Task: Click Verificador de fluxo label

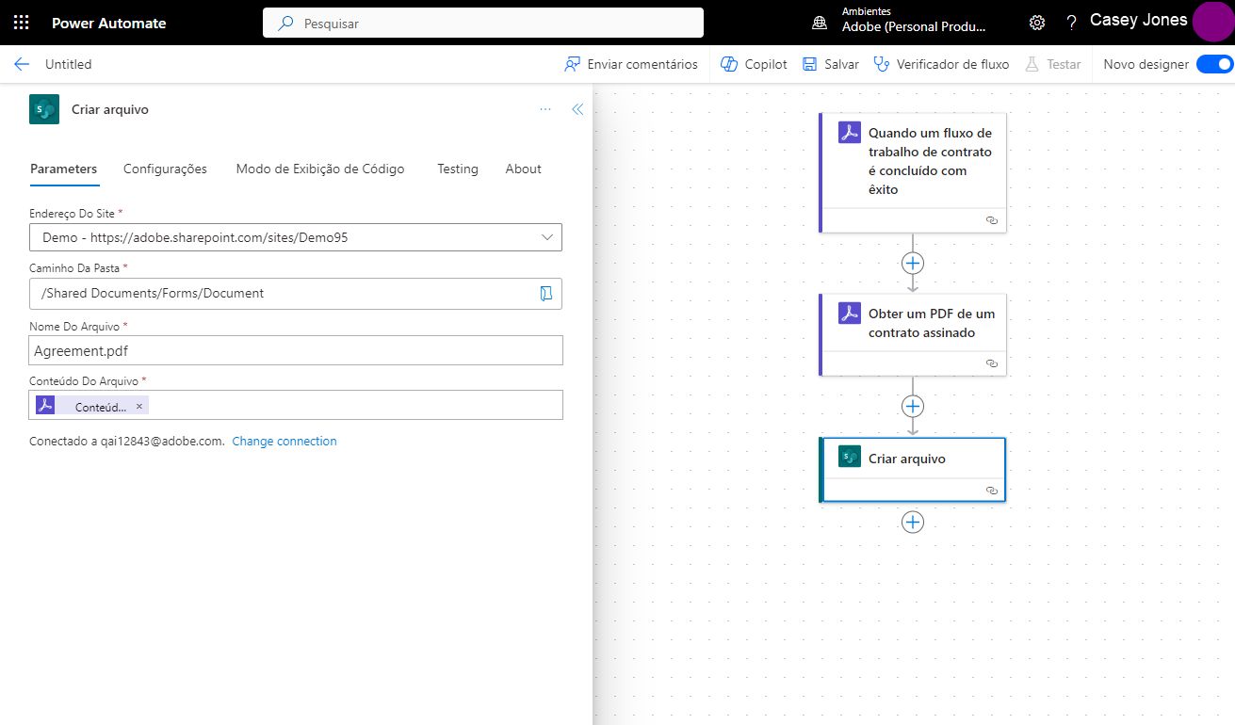Action: (952, 64)
